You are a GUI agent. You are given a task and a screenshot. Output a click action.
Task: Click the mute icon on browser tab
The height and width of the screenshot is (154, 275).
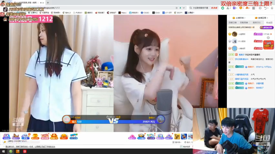pyautogui.click(x=41, y=3)
